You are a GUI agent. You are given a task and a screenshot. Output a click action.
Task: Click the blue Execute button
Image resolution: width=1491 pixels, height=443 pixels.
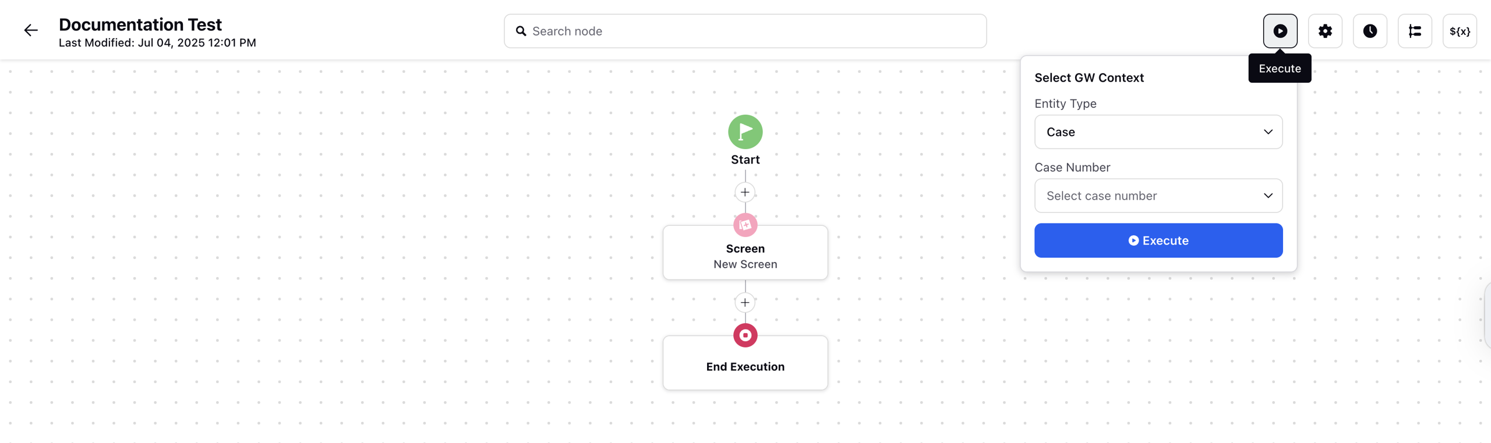coord(1158,240)
